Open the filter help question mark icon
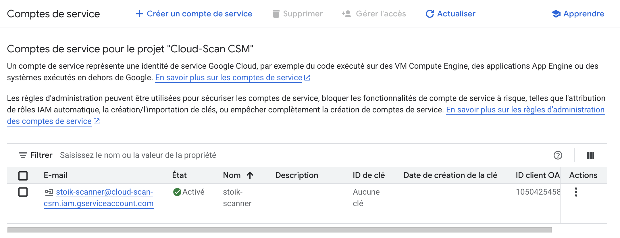The height and width of the screenshot is (238, 620). click(558, 155)
